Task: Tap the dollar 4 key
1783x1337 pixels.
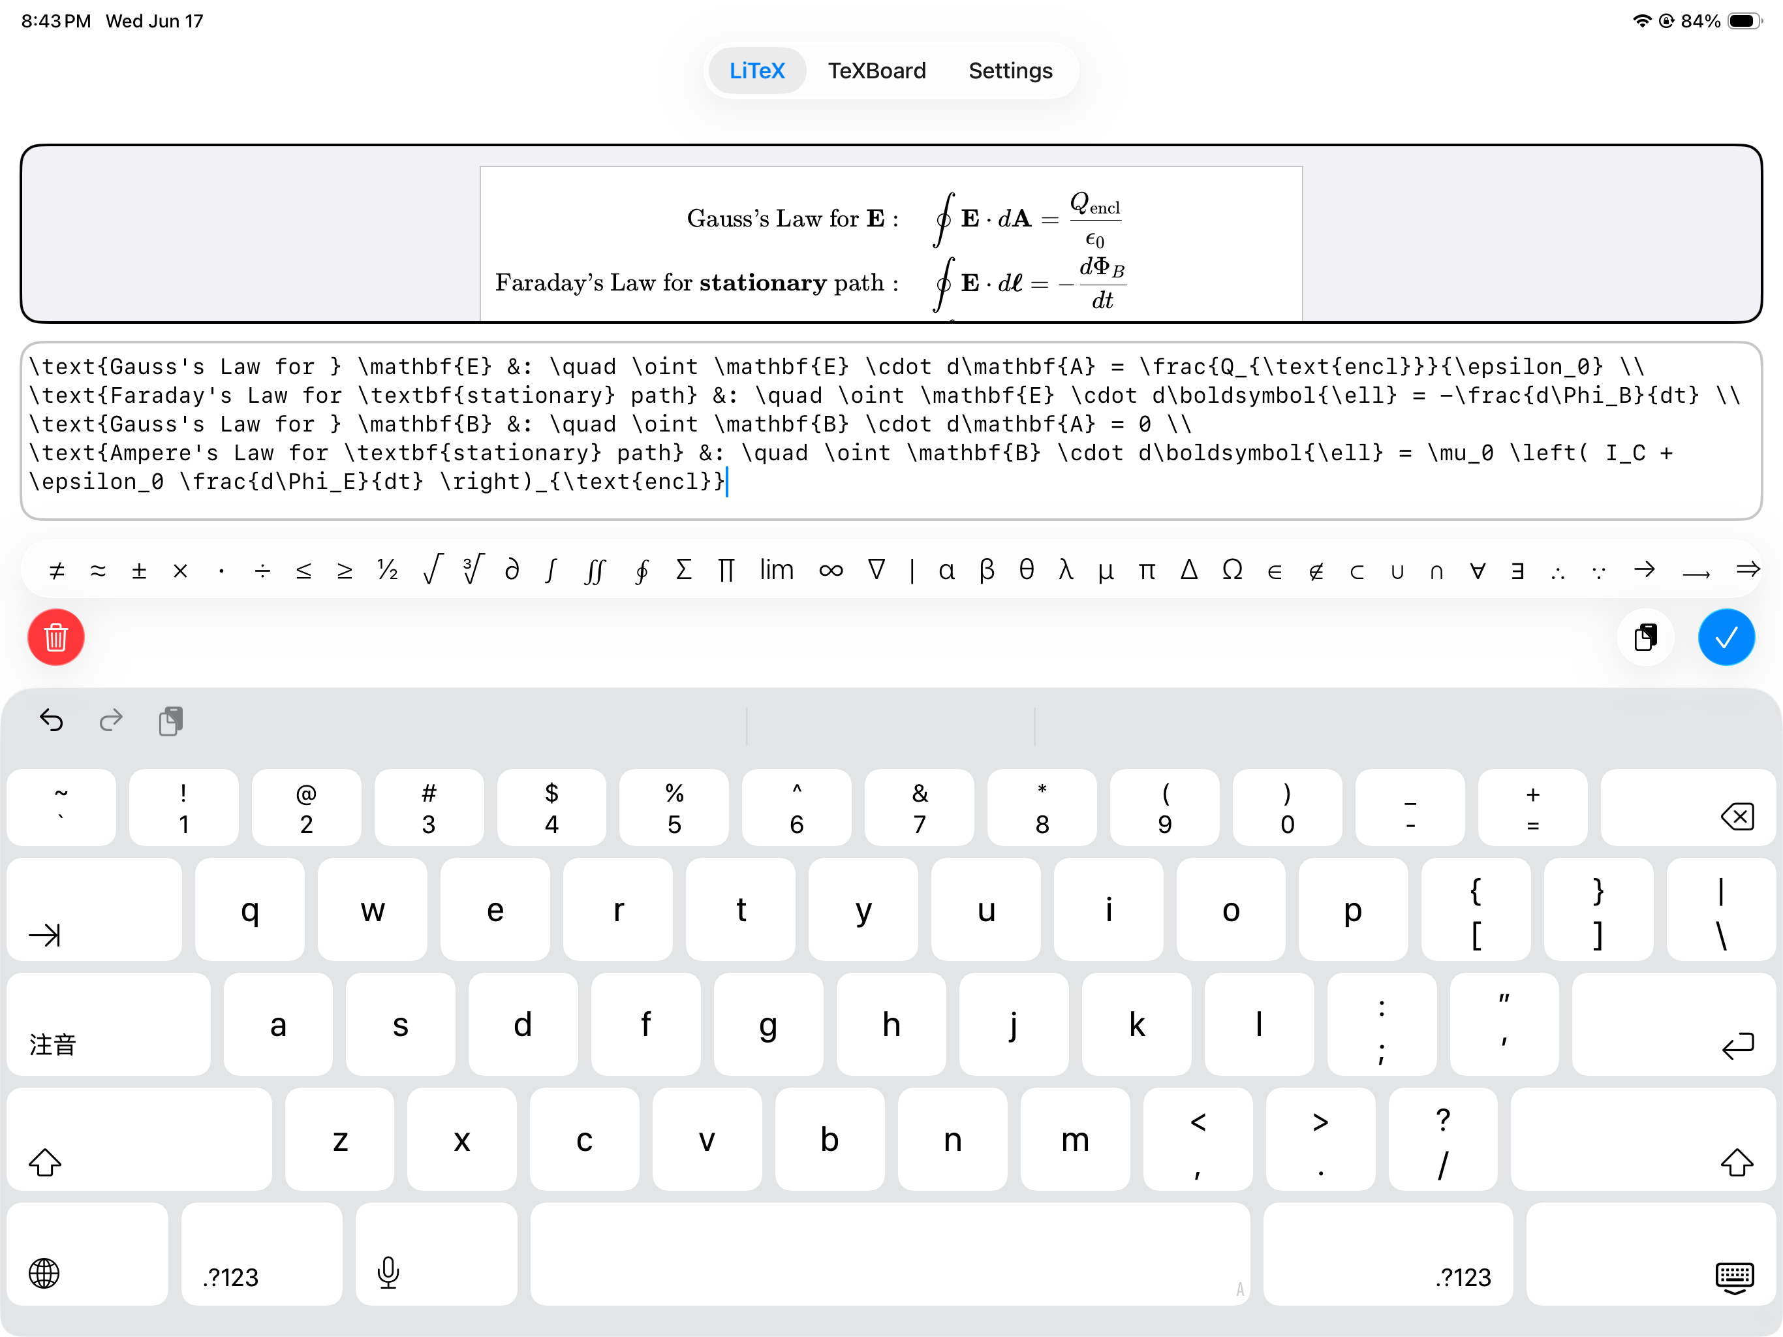Action: [551, 807]
